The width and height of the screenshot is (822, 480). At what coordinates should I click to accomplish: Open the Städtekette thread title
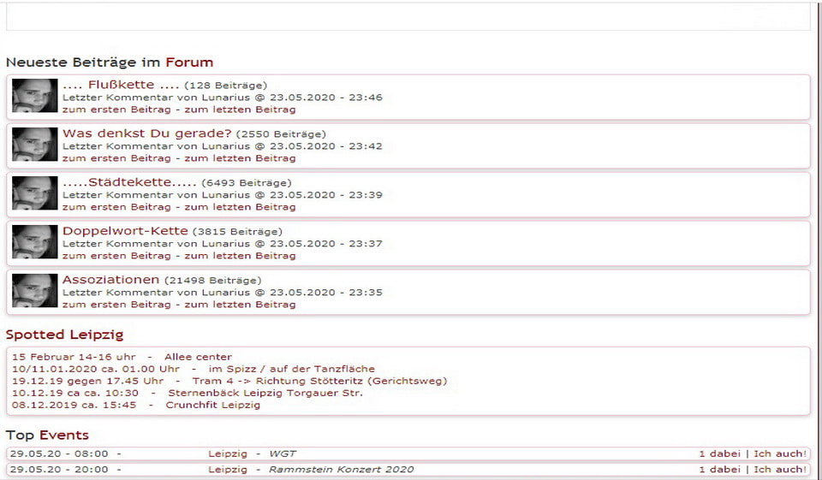click(x=129, y=182)
